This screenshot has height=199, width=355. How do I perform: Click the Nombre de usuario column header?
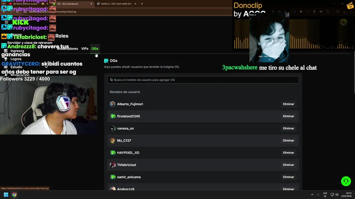125,92
